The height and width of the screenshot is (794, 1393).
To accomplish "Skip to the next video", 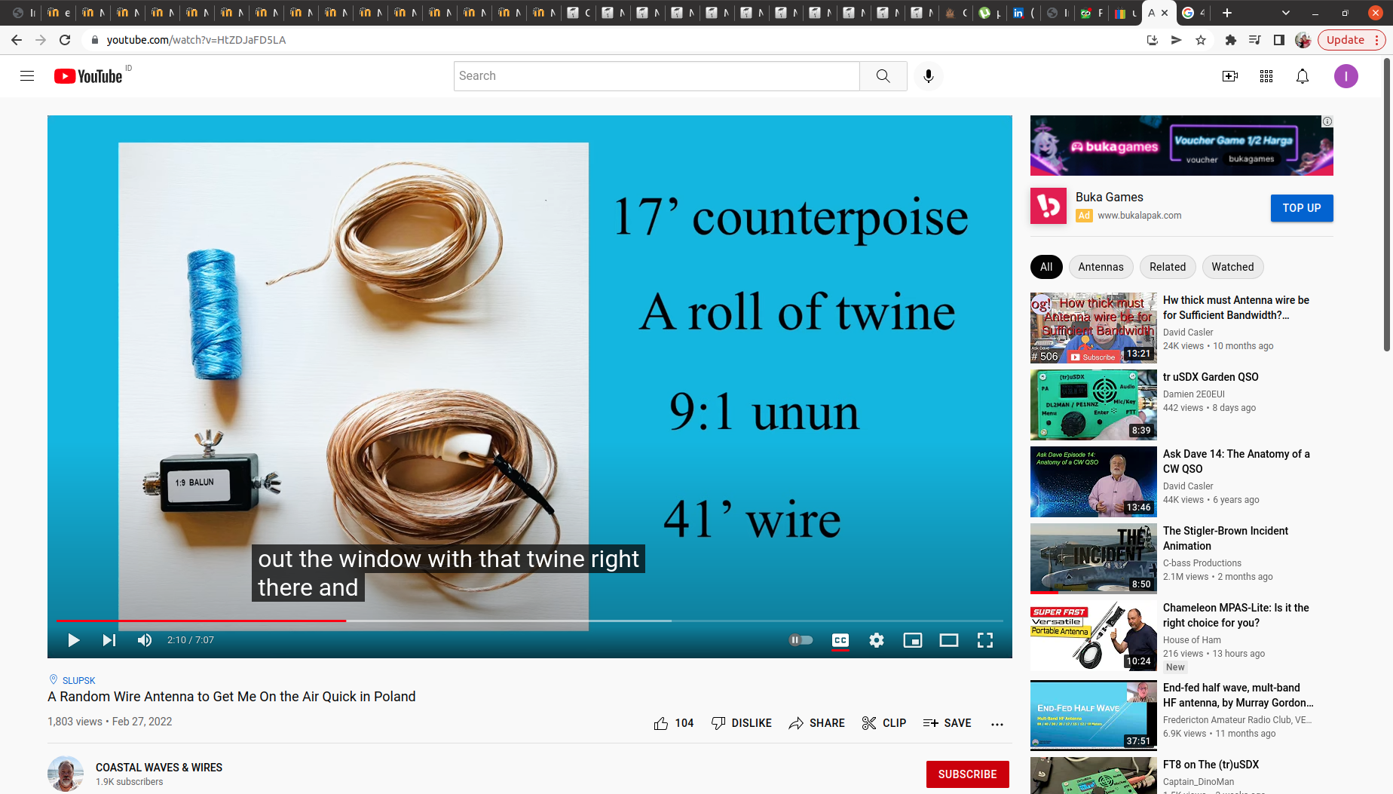I will [x=109, y=640].
